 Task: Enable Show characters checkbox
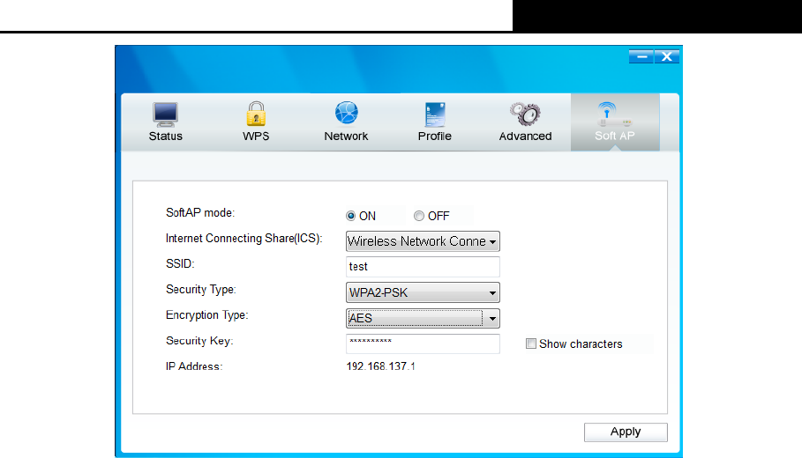point(531,343)
